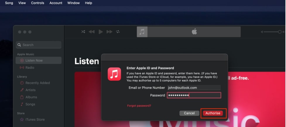
Task: Skip forward to the next track
Action: pyautogui.click(x=109, y=32)
